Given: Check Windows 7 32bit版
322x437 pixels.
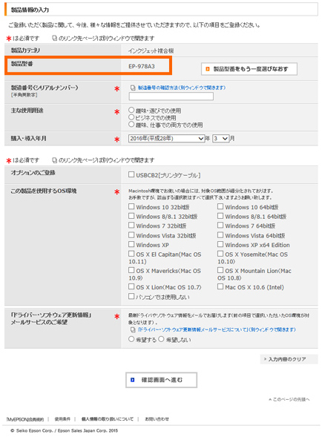Looking at the screenshot, I should (131, 225).
